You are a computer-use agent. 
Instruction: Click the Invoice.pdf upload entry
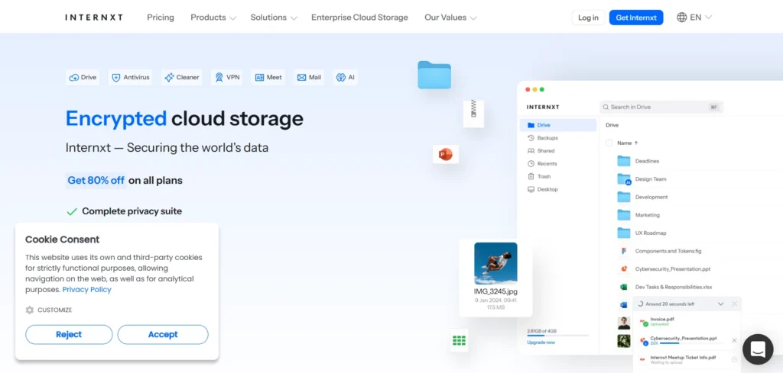click(687, 321)
